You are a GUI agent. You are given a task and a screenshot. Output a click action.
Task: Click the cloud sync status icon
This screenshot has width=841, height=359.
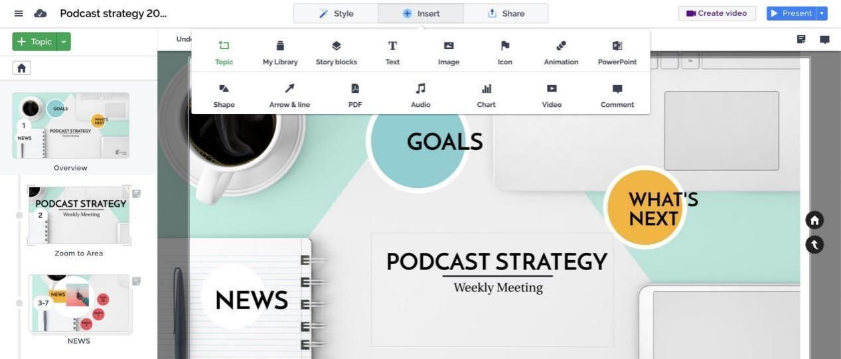(40, 13)
